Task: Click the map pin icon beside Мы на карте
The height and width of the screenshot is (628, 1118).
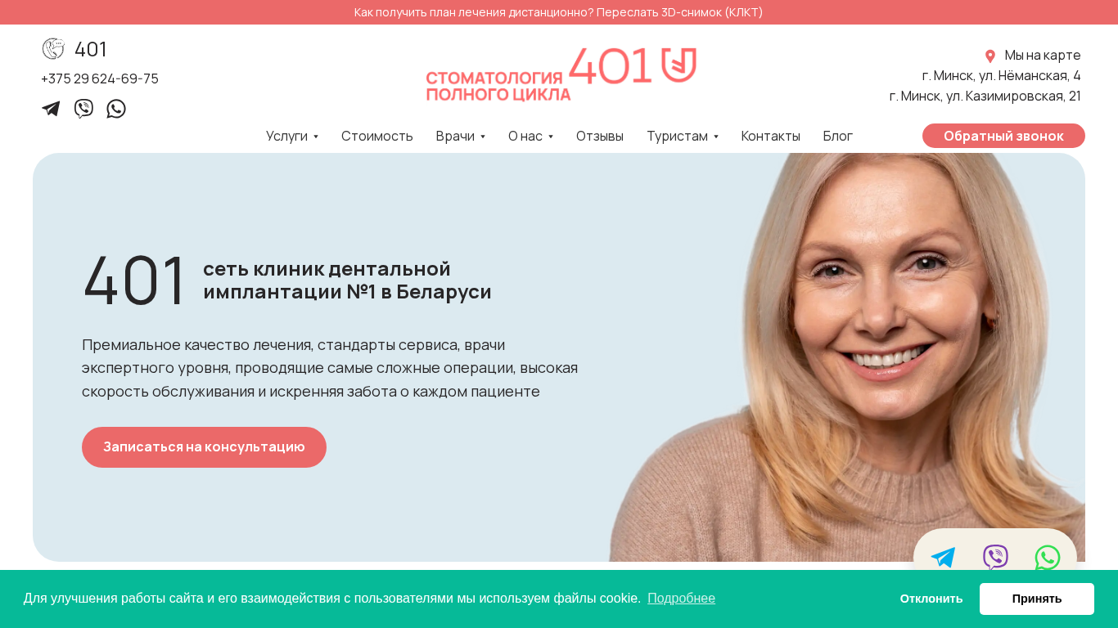Action: pos(990,56)
